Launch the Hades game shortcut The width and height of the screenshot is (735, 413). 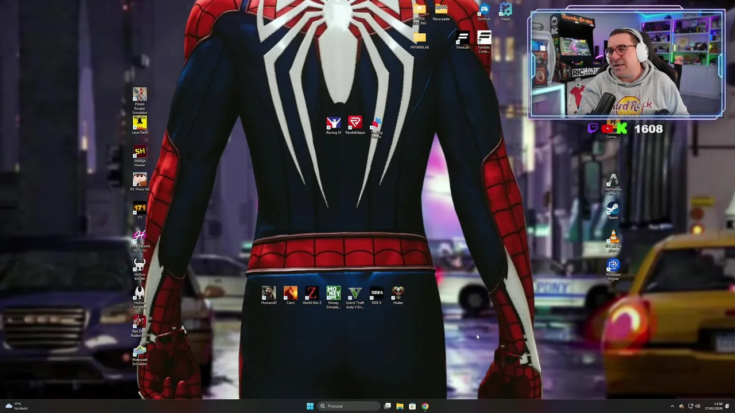tap(398, 296)
